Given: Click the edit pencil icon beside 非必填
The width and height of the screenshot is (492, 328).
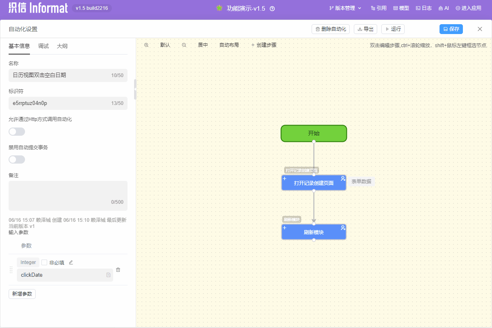Looking at the screenshot, I should pyautogui.click(x=71, y=262).
